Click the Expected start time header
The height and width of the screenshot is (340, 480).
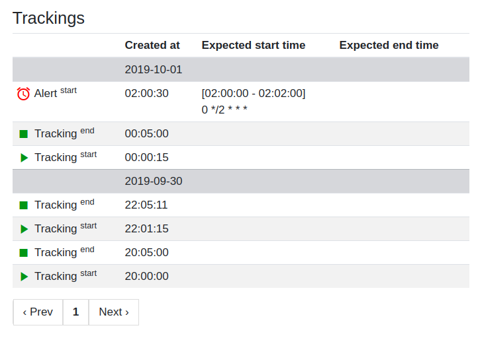(254, 45)
